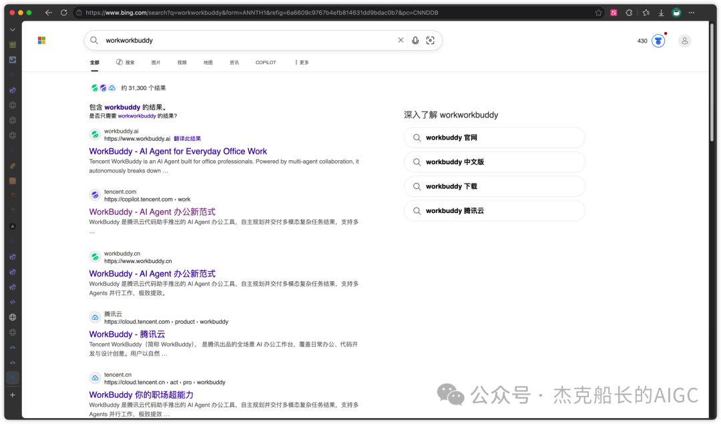
Task: Select the 全部 search tab
Action: click(x=94, y=63)
